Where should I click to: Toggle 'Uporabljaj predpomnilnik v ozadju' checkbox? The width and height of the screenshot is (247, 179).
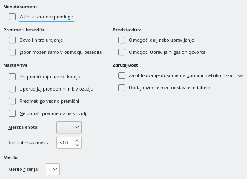tap(12, 89)
